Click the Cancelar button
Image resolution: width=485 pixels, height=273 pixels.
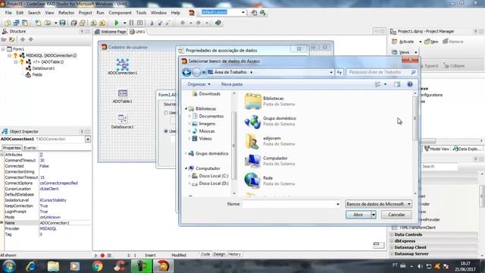coord(396,215)
